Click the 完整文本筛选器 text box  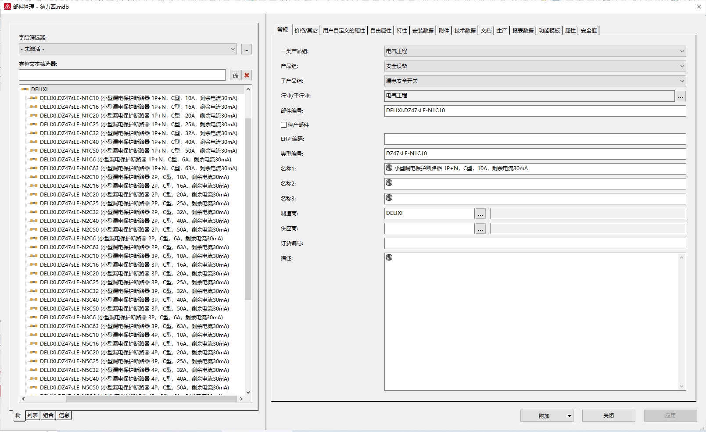(x=122, y=75)
